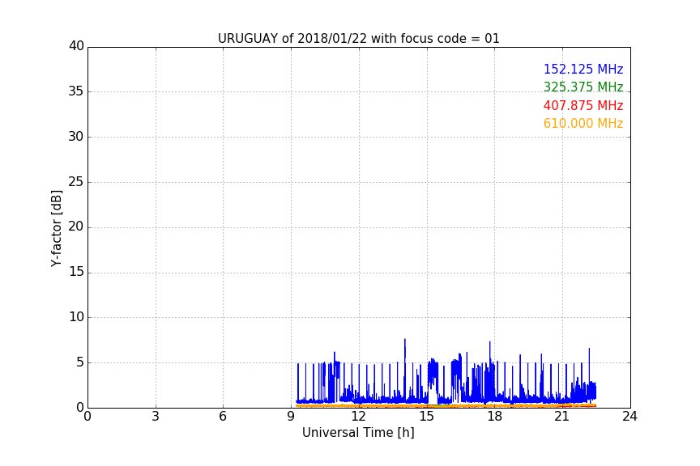Select the red '407.875 MHz' legend label
Screen dimensions: 700x466
583,105
